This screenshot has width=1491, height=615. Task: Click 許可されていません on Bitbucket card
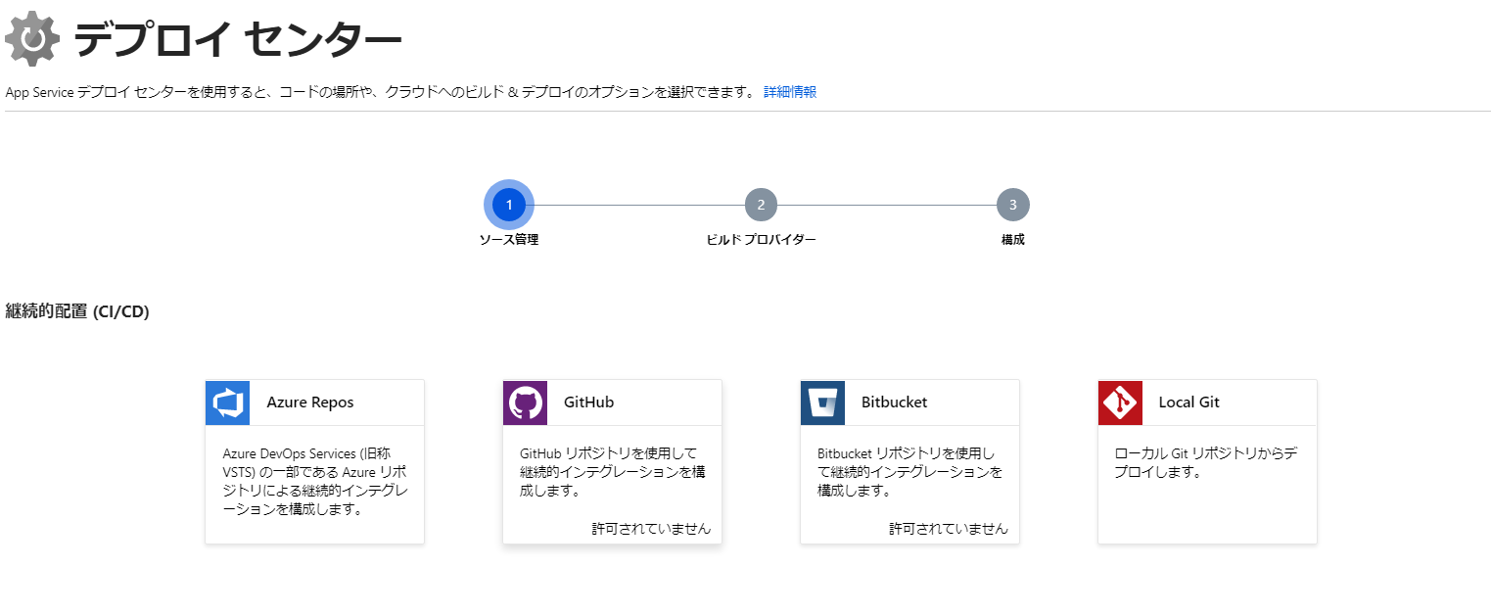point(949,529)
